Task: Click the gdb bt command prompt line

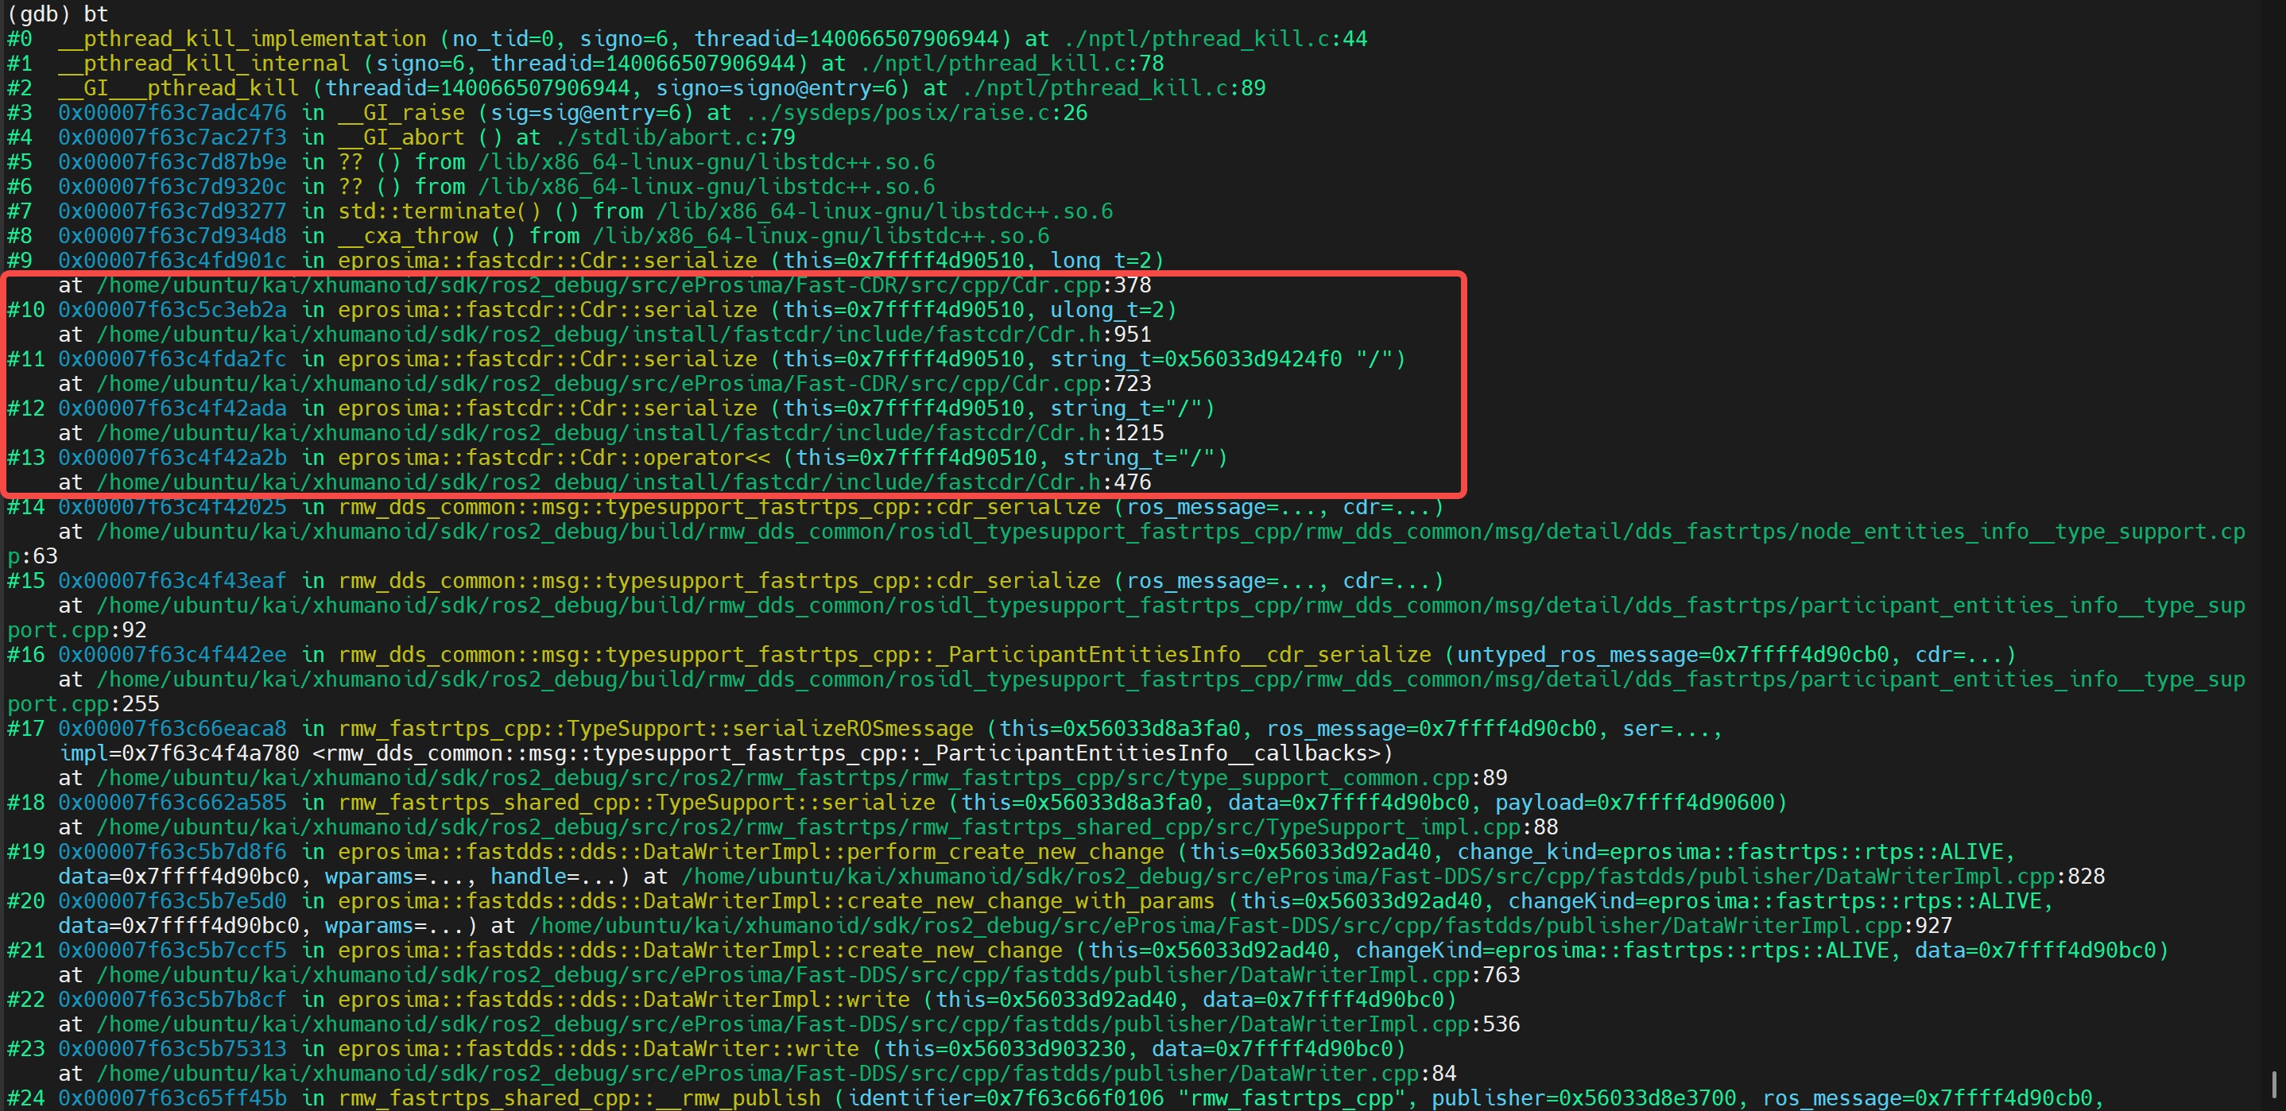Action: 58,14
